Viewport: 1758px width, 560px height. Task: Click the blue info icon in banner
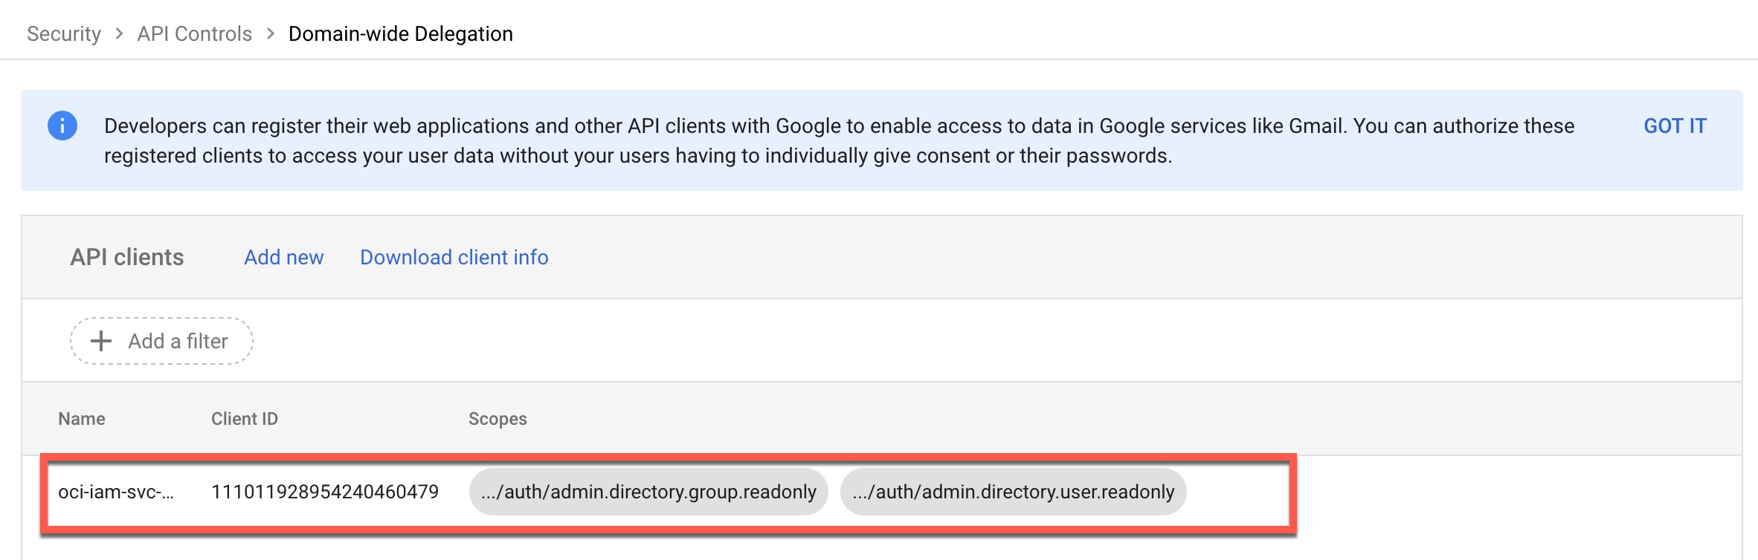click(x=62, y=126)
